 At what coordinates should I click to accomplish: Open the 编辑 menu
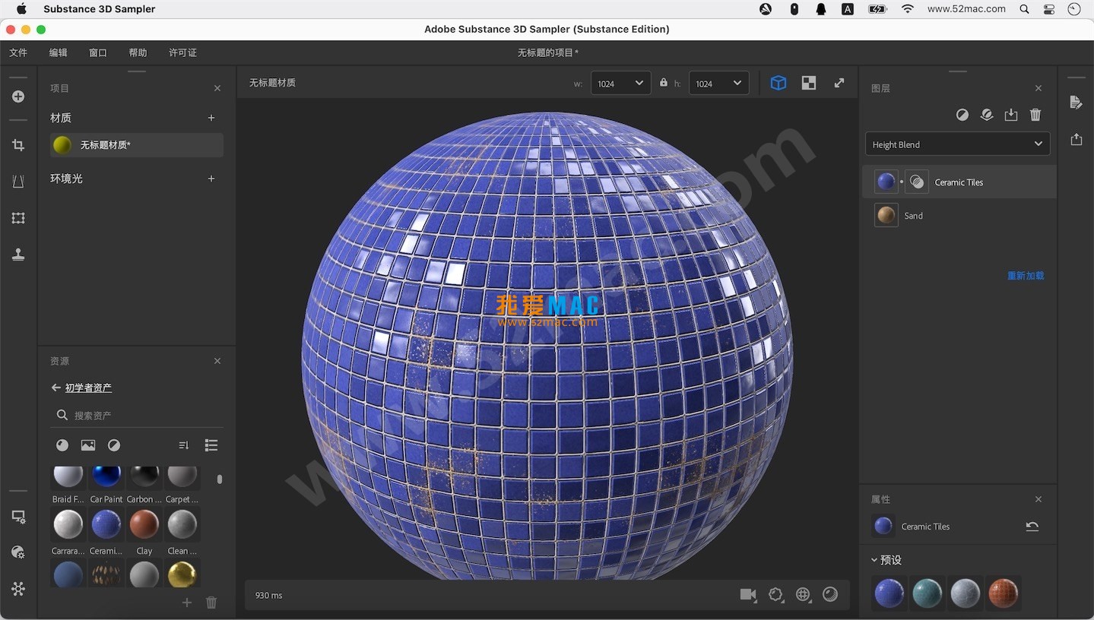[x=58, y=52]
